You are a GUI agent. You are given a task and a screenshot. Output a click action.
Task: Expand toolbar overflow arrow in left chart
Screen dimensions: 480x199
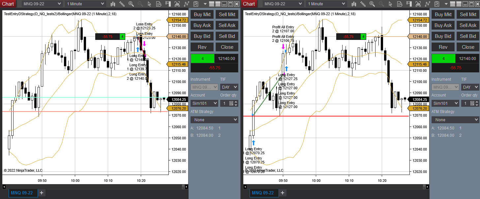pos(205,4)
